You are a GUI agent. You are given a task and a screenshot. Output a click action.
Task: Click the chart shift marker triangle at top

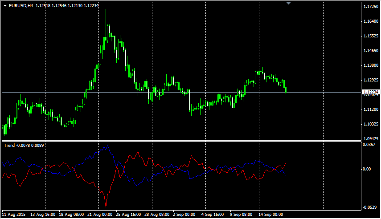pyautogui.click(x=288, y=4)
